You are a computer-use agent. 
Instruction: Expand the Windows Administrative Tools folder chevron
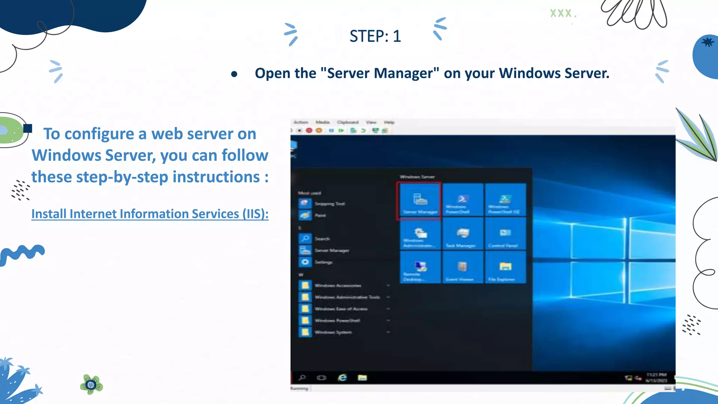(388, 297)
